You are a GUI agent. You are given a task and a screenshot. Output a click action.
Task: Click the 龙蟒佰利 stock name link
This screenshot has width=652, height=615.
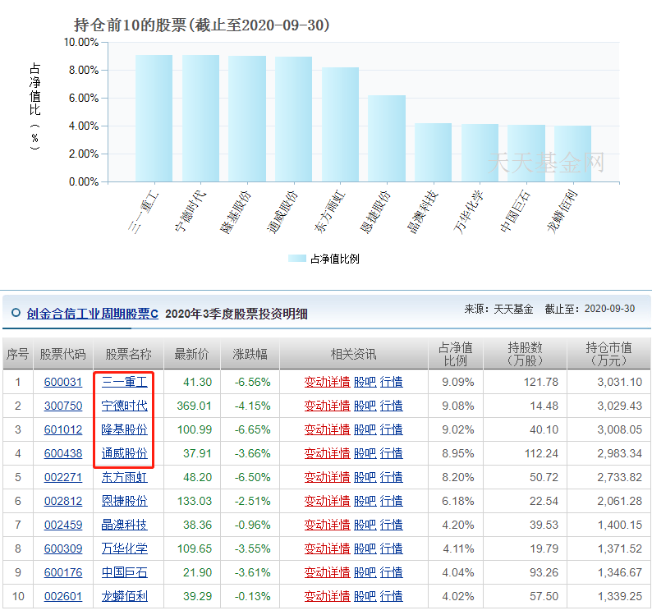(x=124, y=596)
